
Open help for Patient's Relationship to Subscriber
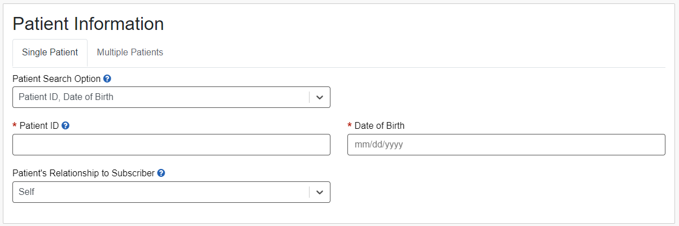tap(161, 173)
